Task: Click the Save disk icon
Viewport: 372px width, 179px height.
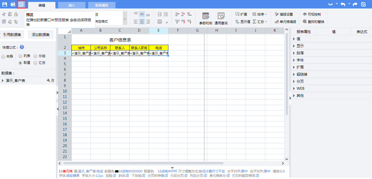Action: [5, 4]
